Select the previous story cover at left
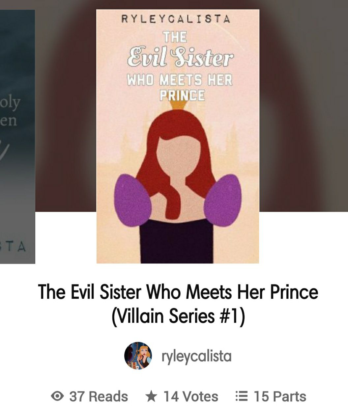The image size is (348, 407). point(17,136)
